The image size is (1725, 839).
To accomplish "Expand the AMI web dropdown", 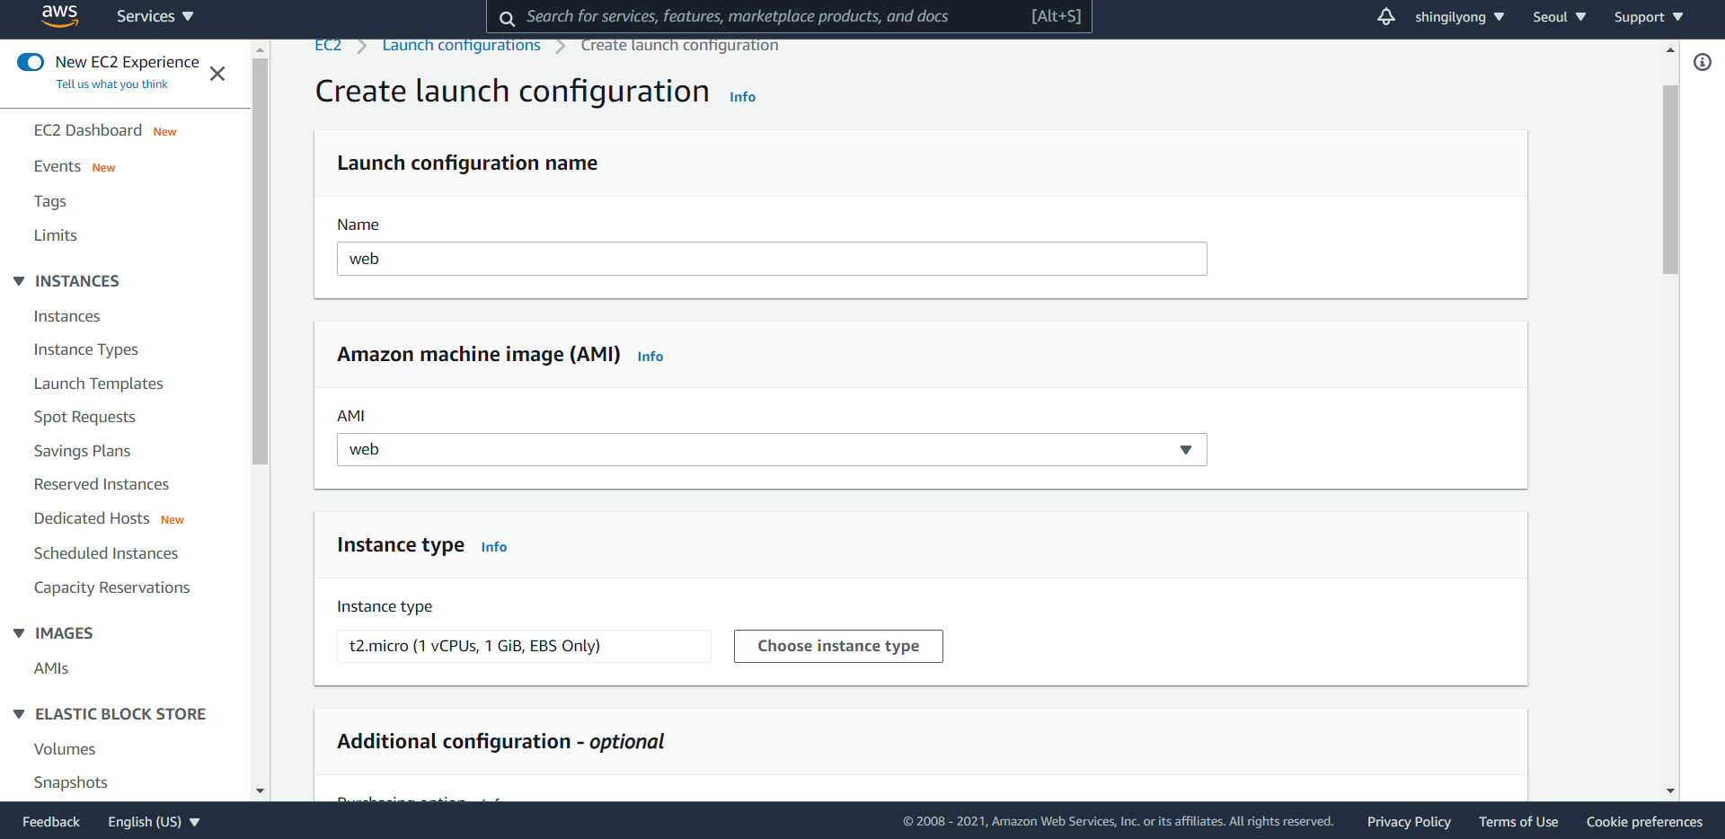I will [x=772, y=449].
